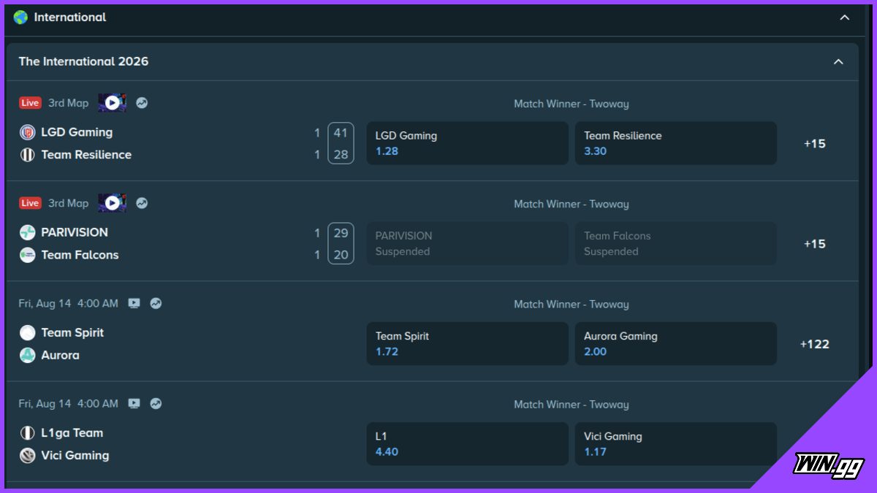Click the globe icon beside International
This screenshot has height=493, width=877.
click(x=20, y=17)
